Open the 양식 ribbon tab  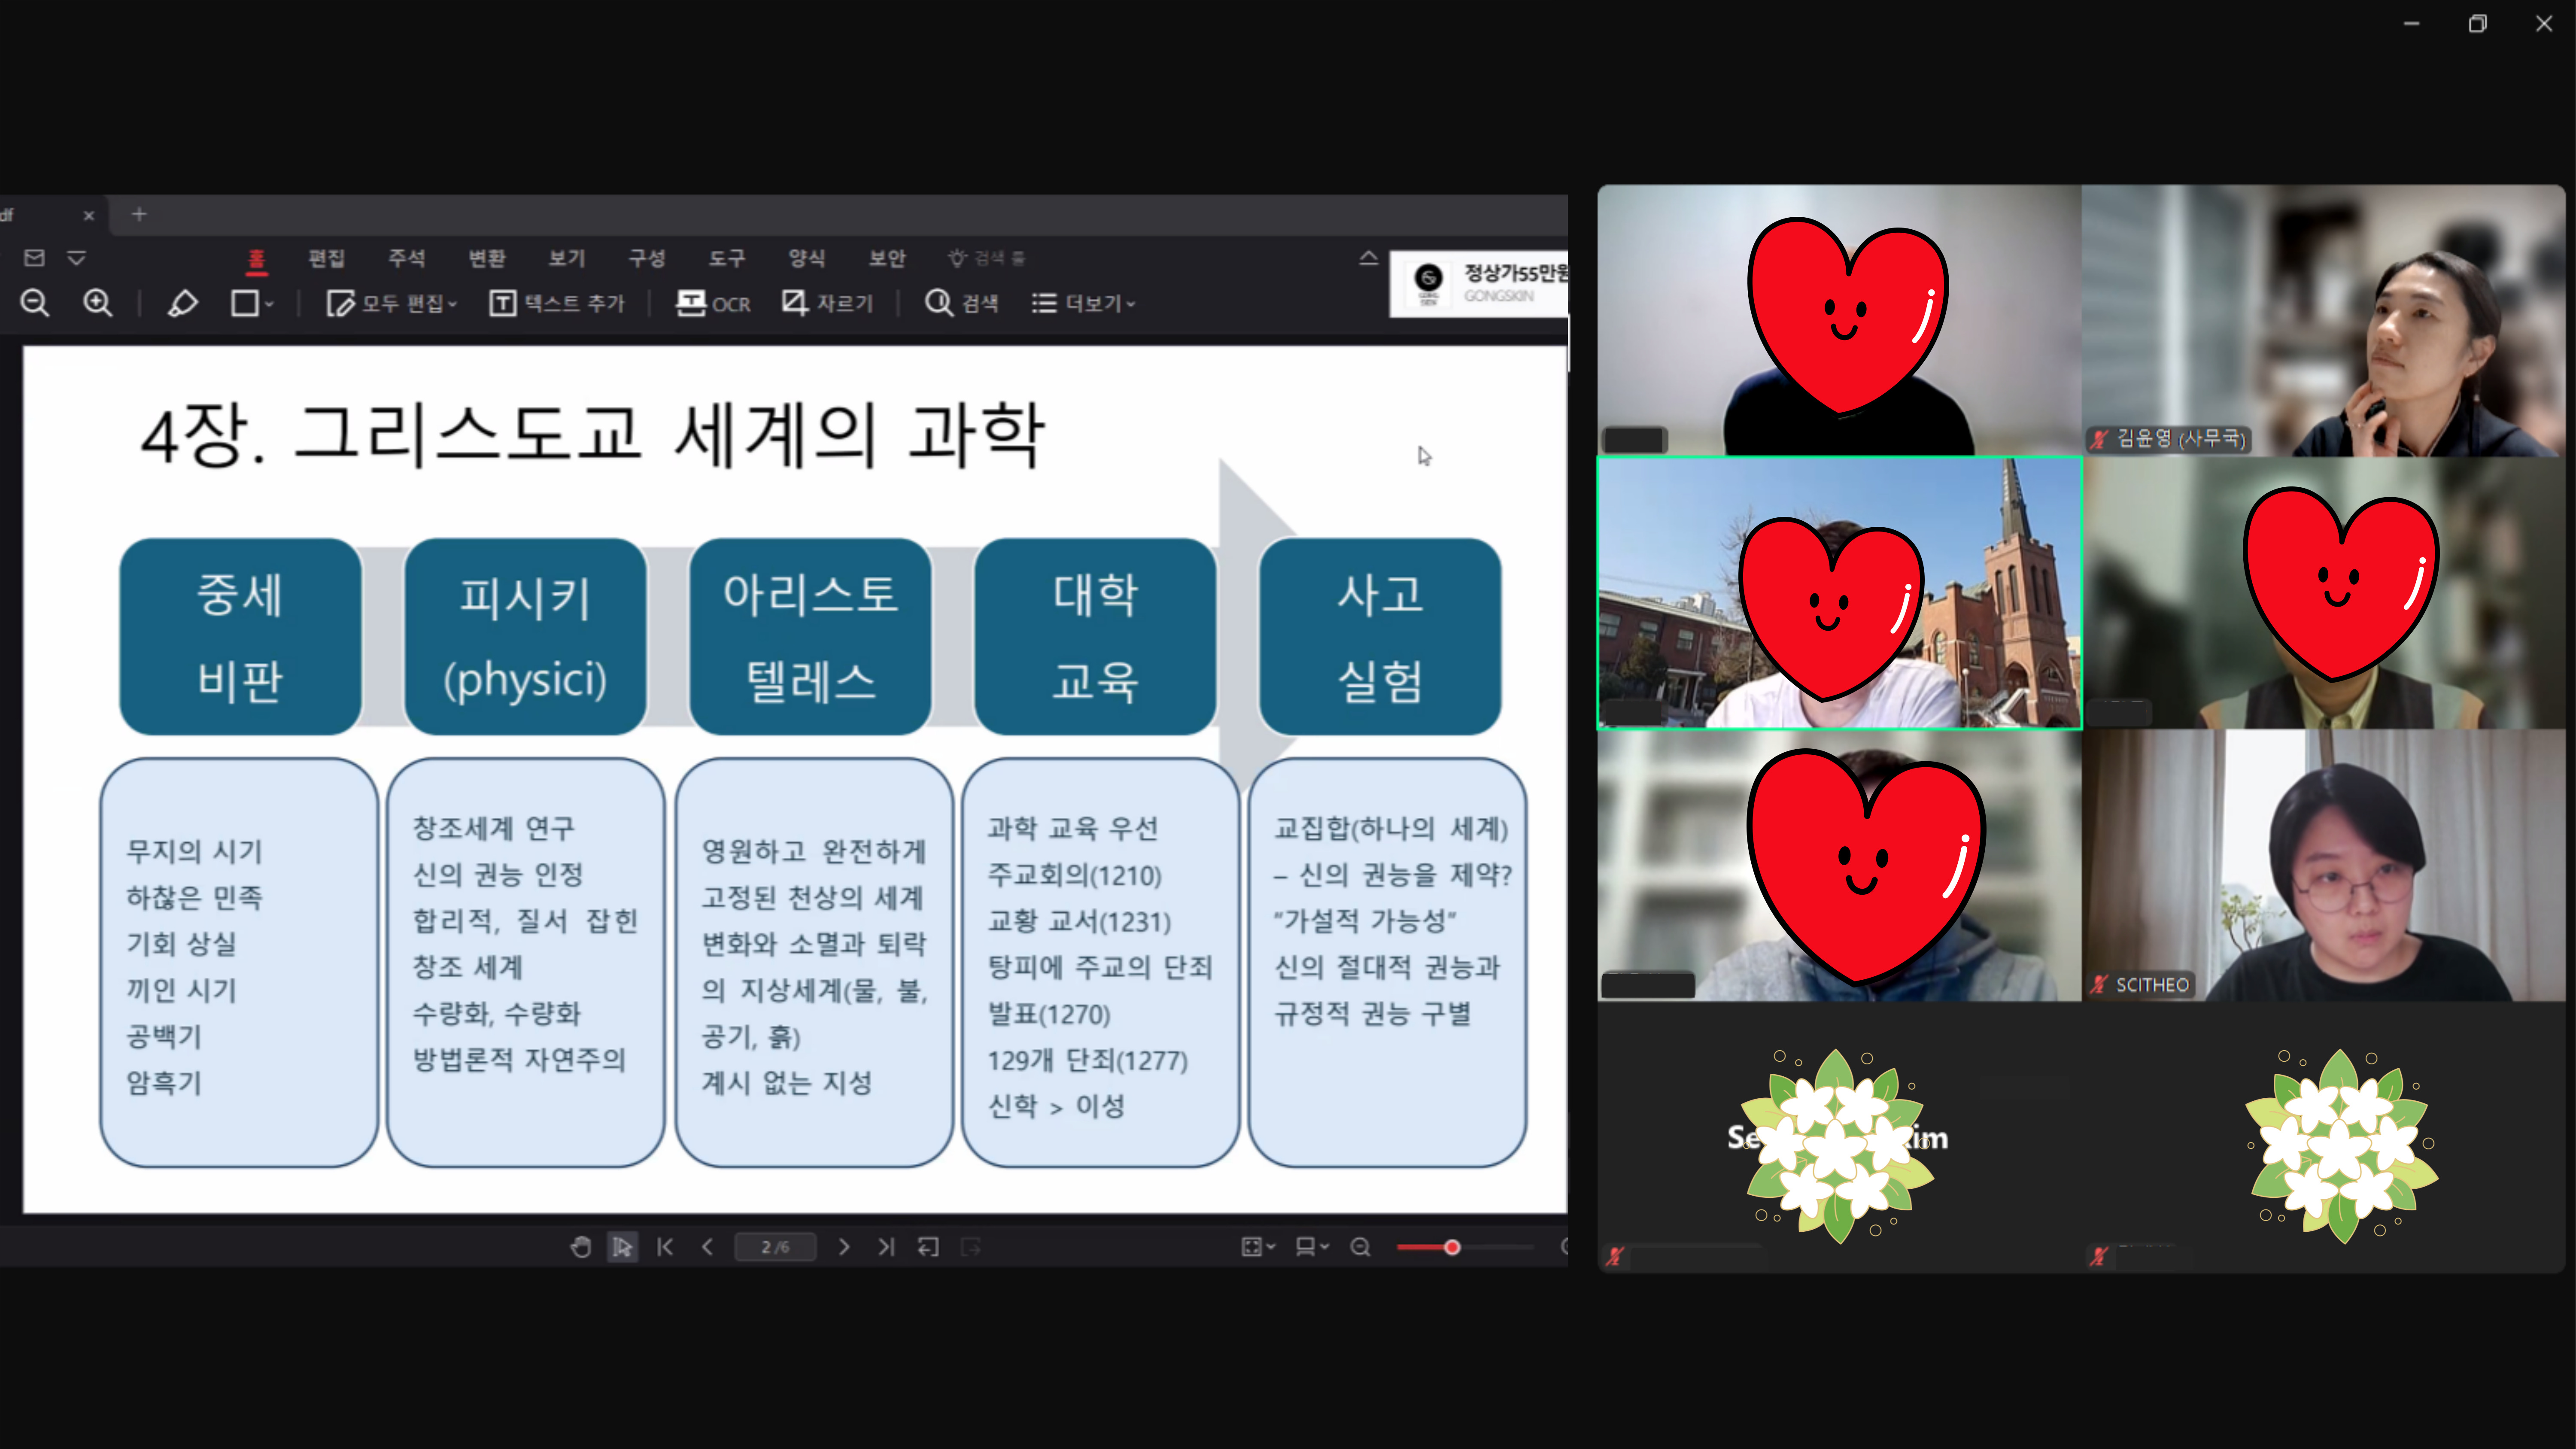pyautogui.click(x=807, y=258)
